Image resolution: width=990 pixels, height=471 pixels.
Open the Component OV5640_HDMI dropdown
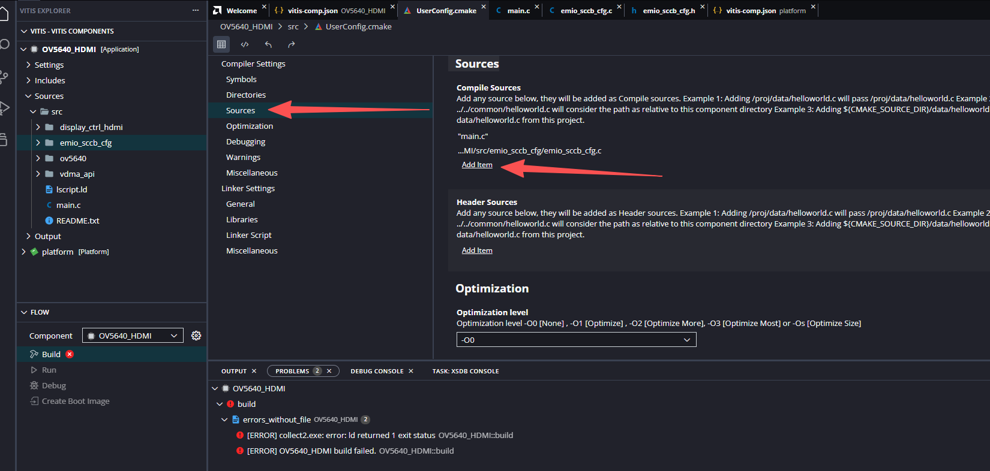[x=133, y=336]
